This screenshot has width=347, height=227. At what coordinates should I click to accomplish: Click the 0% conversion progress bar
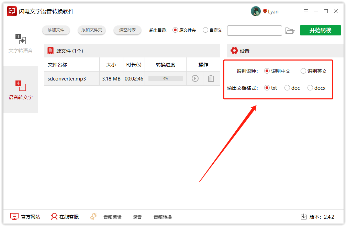(x=165, y=78)
